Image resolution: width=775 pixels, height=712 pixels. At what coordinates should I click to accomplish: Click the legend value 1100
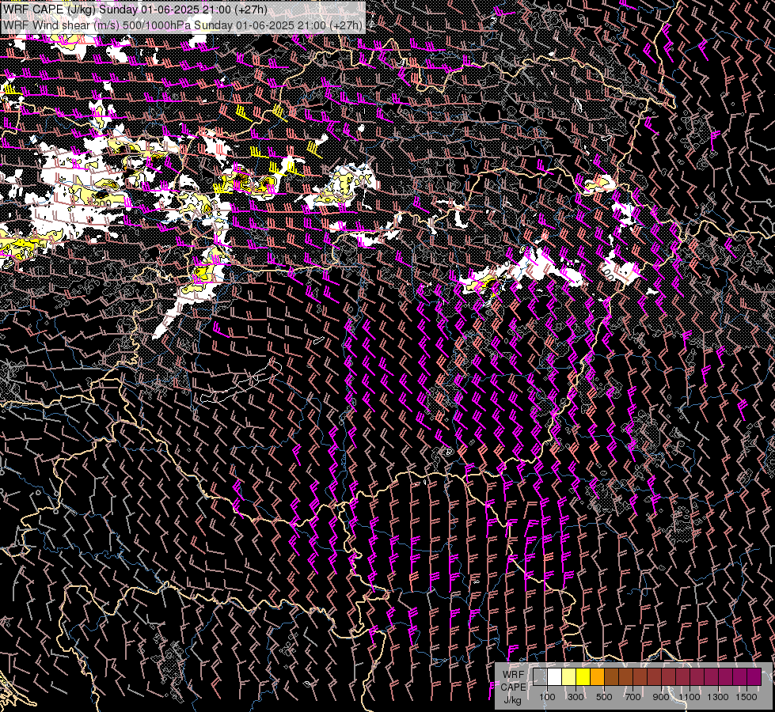tap(690, 697)
